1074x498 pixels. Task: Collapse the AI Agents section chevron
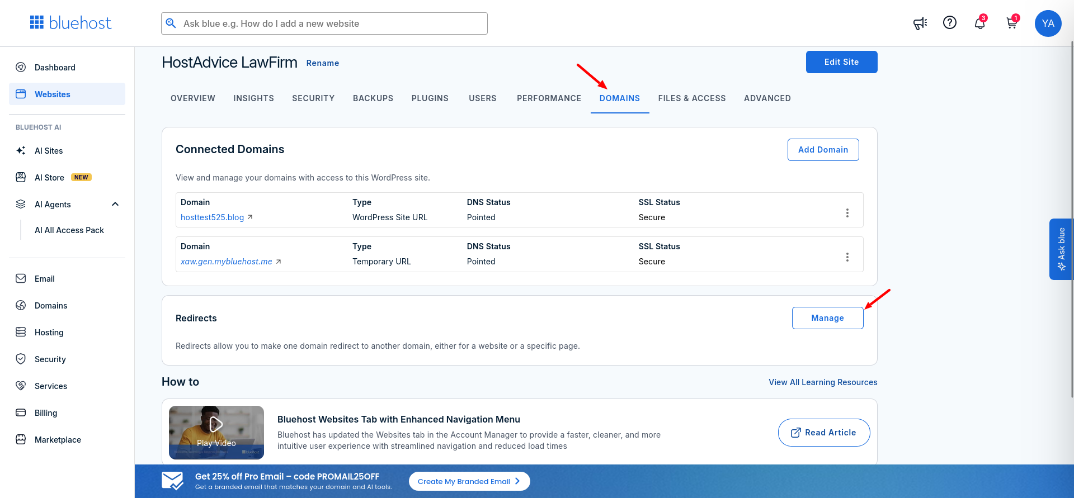(x=115, y=204)
